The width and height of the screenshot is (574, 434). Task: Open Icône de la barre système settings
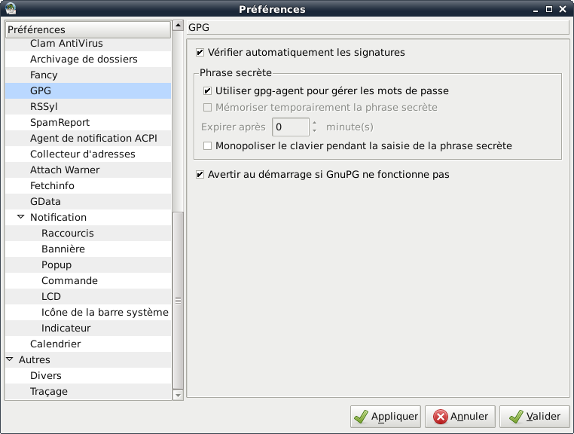click(105, 313)
